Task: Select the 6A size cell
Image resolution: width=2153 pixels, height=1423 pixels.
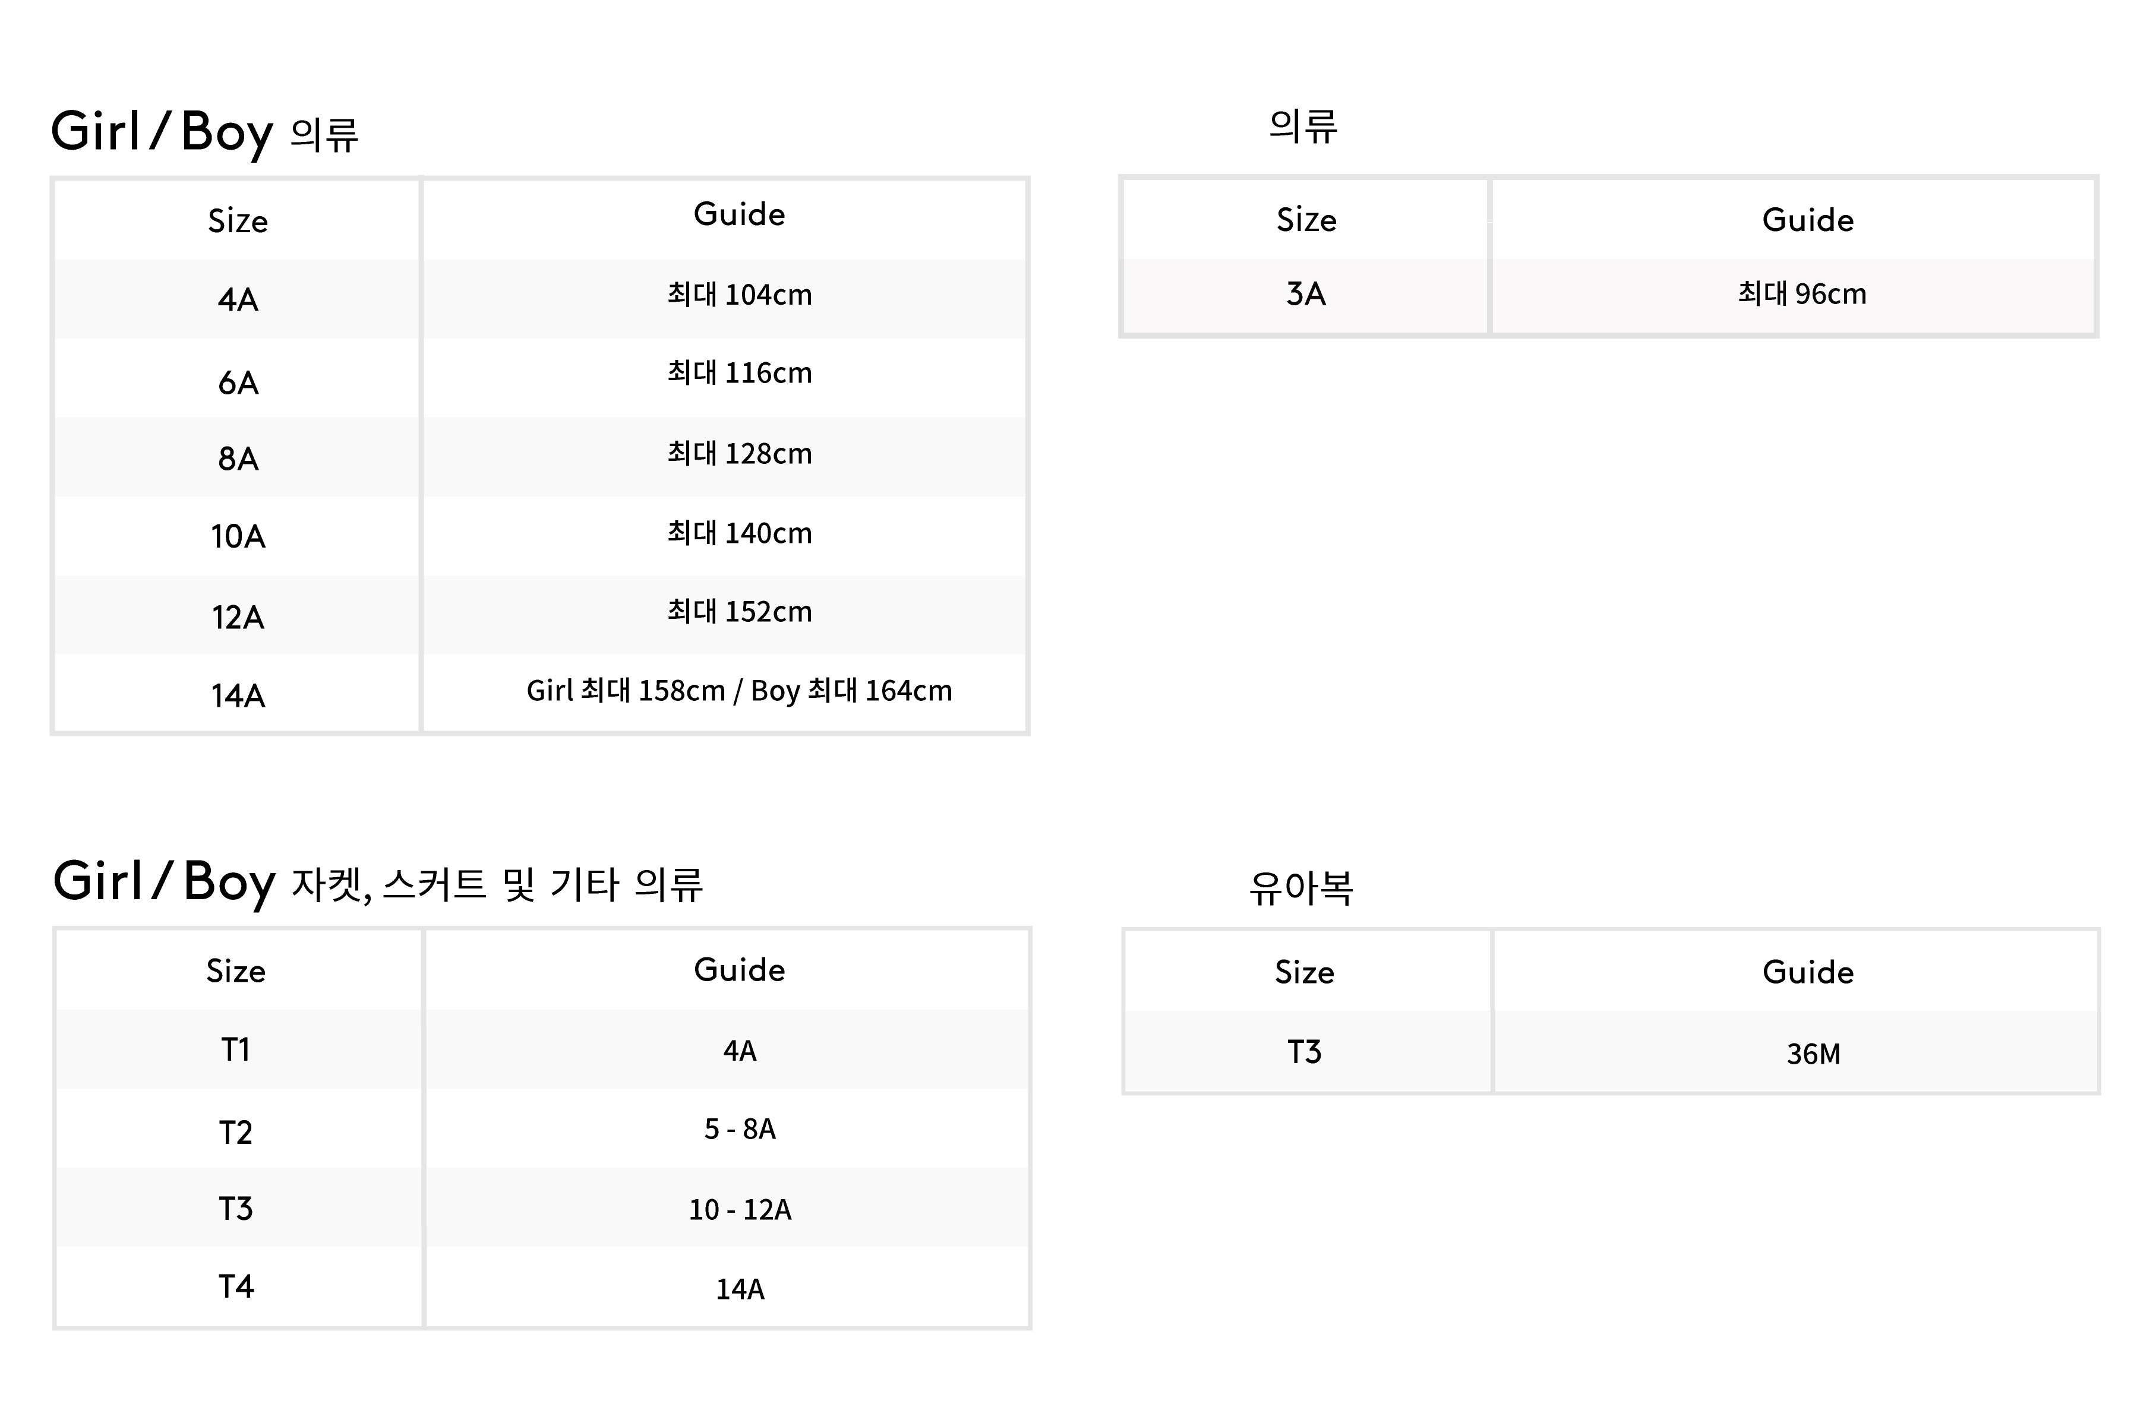Action: [x=238, y=383]
